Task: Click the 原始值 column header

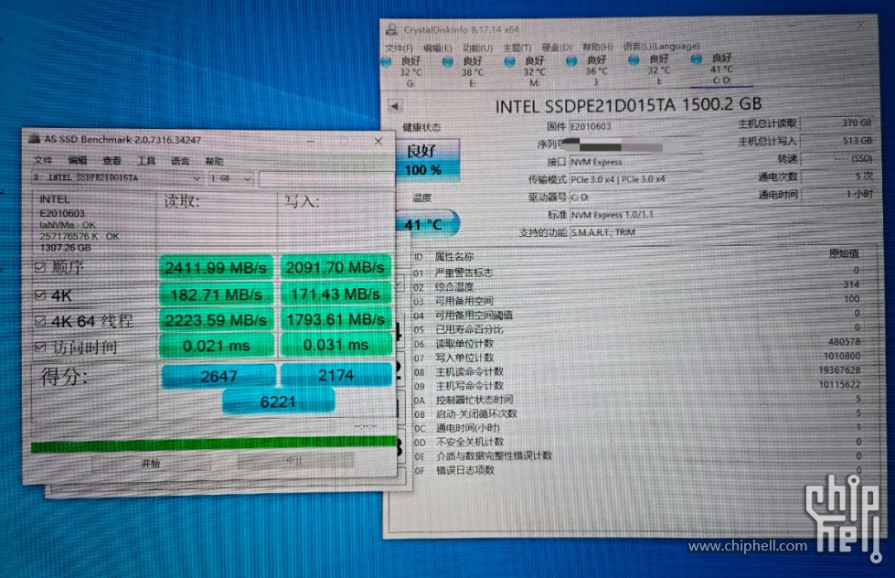Action: point(844,253)
